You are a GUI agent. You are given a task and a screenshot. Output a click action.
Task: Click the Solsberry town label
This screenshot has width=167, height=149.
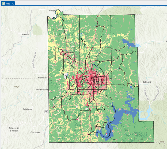28,109
